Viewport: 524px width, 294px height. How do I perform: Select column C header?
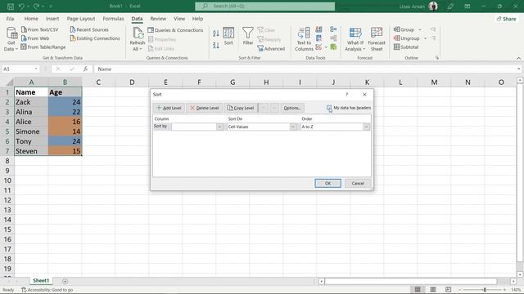pyautogui.click(x=98, y=82)
